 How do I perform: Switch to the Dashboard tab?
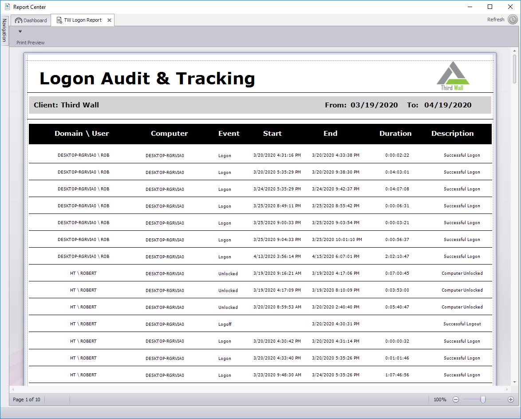(x=31, y=20)
